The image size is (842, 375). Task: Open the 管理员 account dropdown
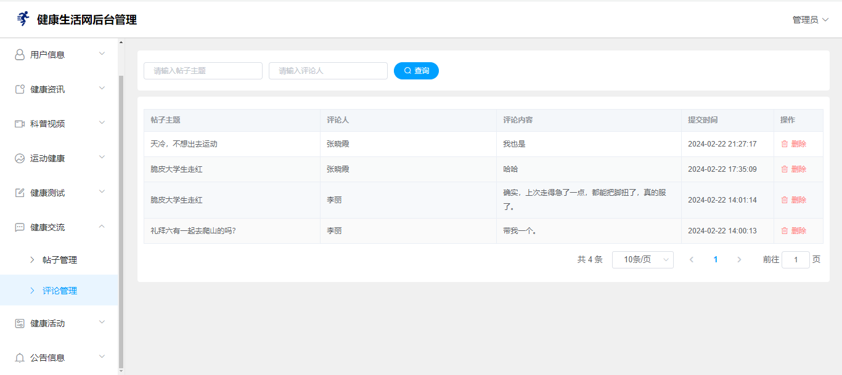point(810,20)
